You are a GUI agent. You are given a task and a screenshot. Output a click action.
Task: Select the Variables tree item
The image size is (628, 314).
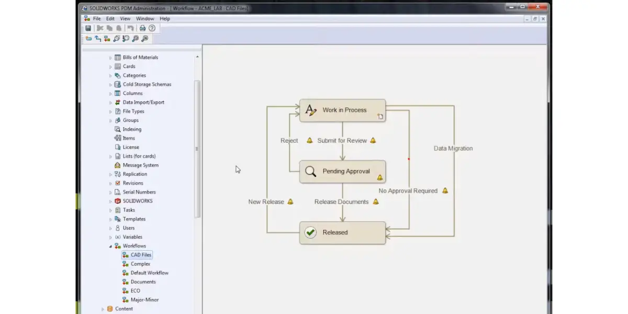click(132, 237)
